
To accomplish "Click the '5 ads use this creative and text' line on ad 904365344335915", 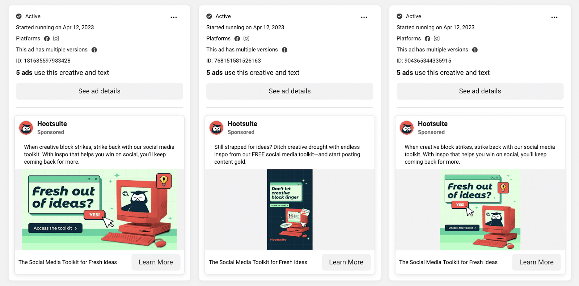I will [x=443, y=73].
